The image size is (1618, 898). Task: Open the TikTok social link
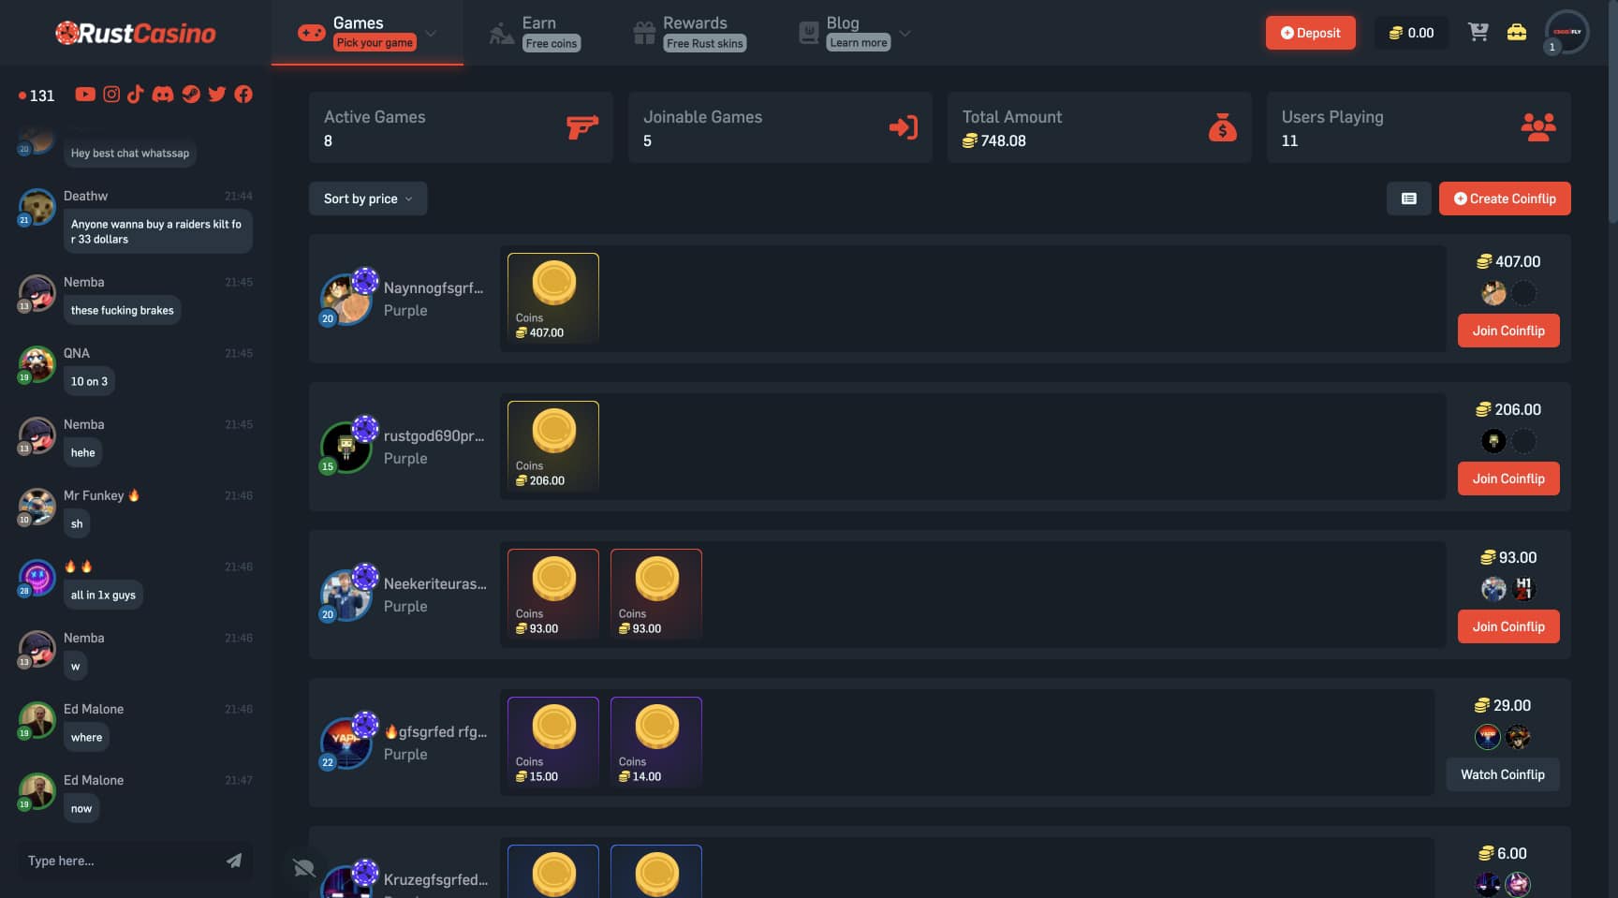pyautogui.click(x=136, y=95)
